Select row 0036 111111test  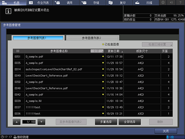(x=93, y=114)
